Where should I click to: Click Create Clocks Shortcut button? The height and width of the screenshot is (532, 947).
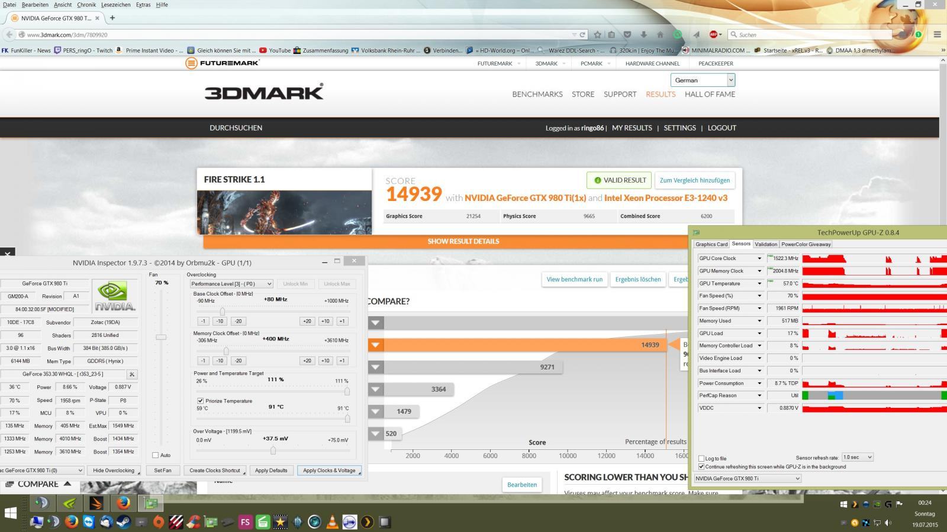pos(215,471)
